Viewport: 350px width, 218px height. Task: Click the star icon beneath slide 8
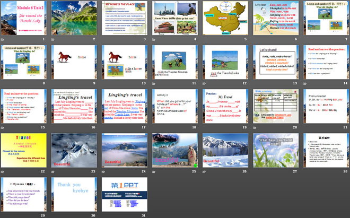3,83
